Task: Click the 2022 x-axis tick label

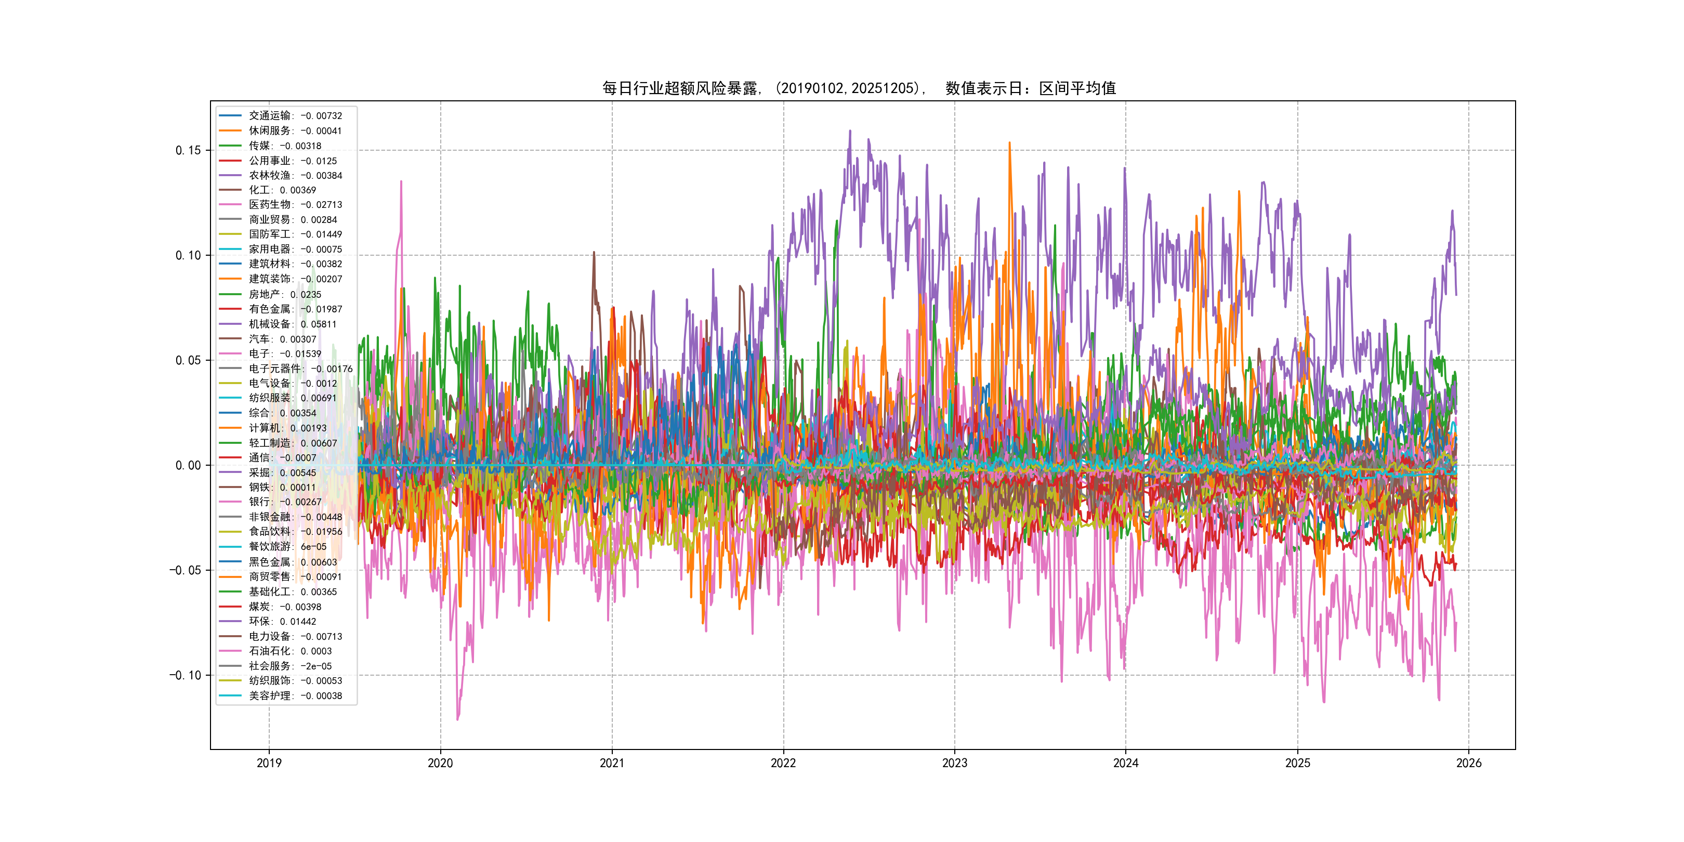Action: click(x=783, y=763)
